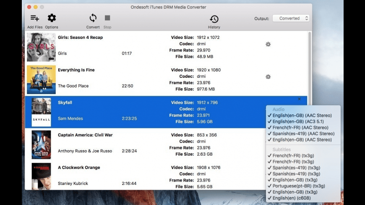Toggle first Spanish(es-419) (tx3g) subtitle
Screen dimensions: 365x205
click(303, 168)
